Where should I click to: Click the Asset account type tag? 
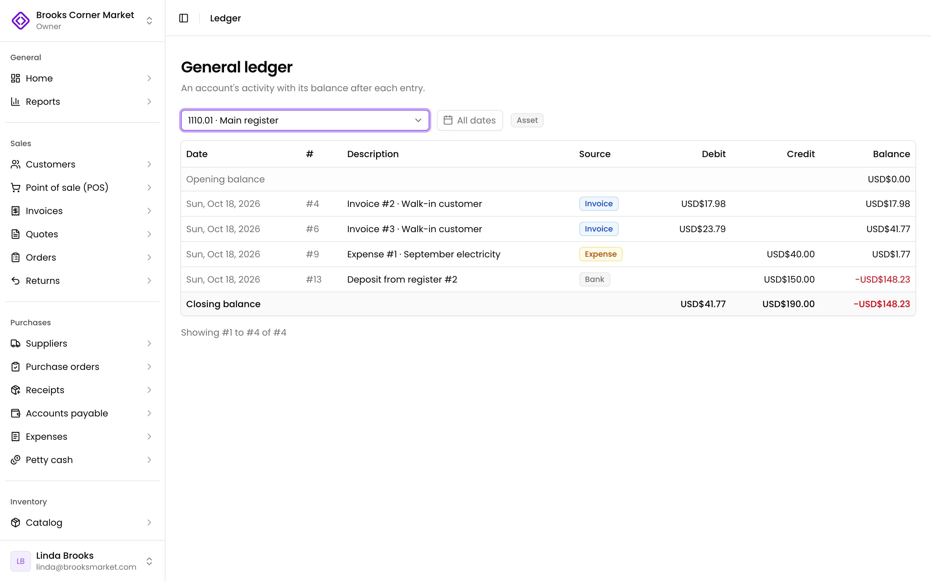(x=527, y=120)
